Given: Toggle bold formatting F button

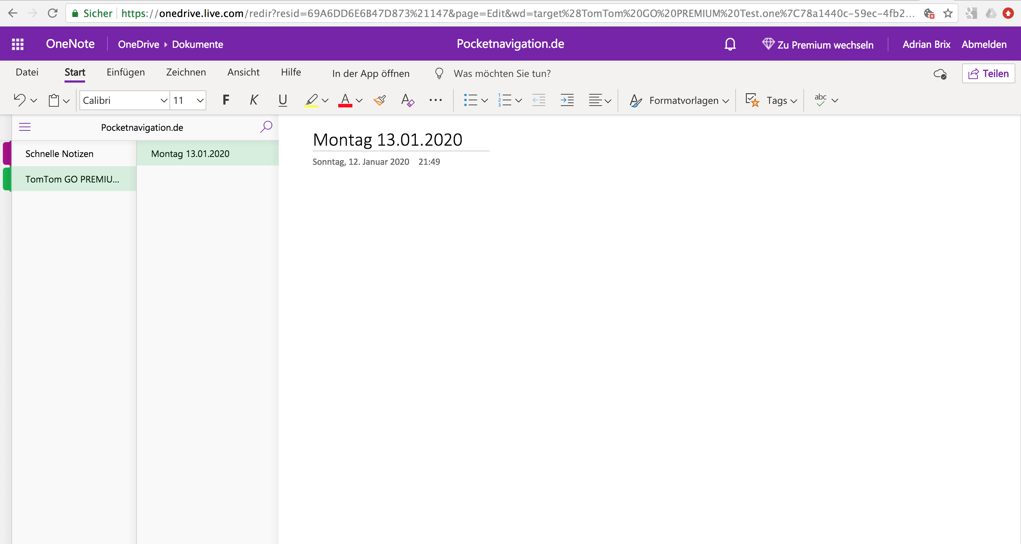Looking at the screenshot, I should coord(225,100).
